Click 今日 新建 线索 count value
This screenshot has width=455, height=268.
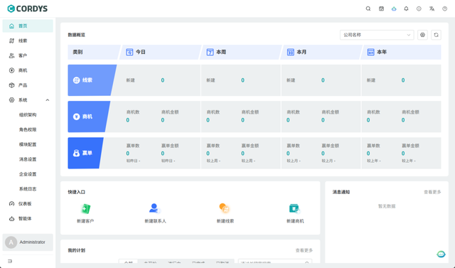pos(163,80)
